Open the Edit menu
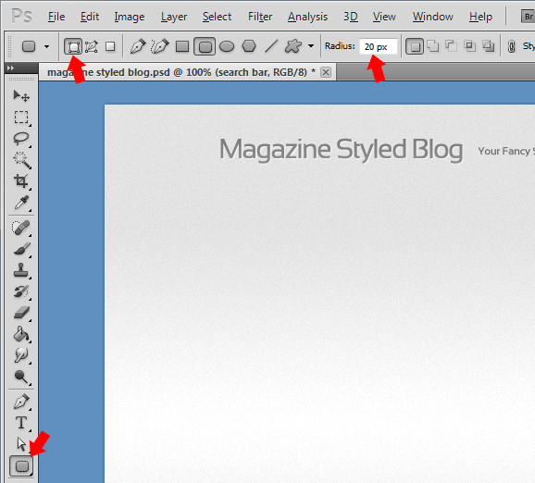The image size is (535, 483). point(90,17)
